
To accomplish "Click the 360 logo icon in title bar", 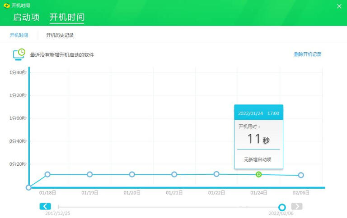I will (7, 5).
